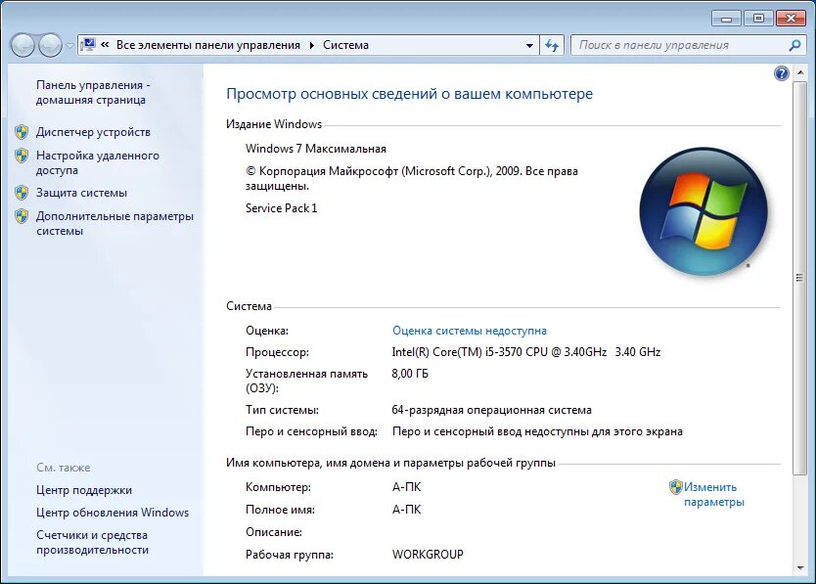Select "Все элементы панели управления" breadcrumb
816x584 pixels.
pyautogui.click(x=208, y=45)
